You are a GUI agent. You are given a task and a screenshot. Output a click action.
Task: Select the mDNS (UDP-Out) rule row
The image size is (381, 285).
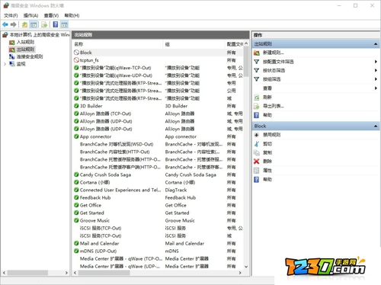pyautogui.click(x=158, y=251)
